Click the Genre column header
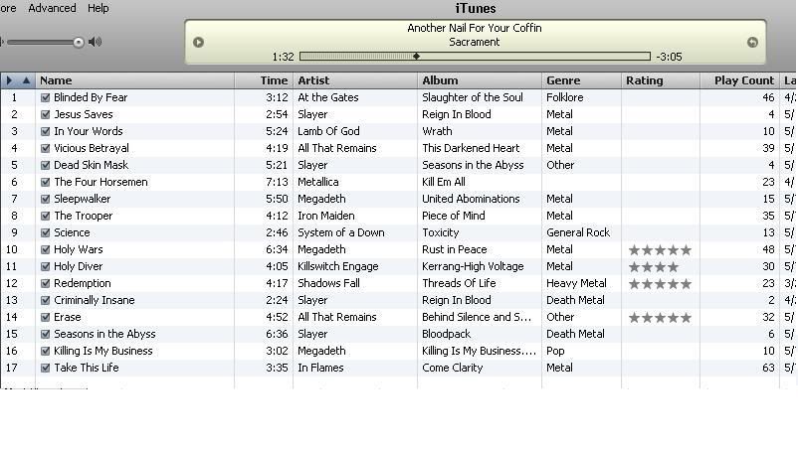798x449 pixels. pos(563,80)
